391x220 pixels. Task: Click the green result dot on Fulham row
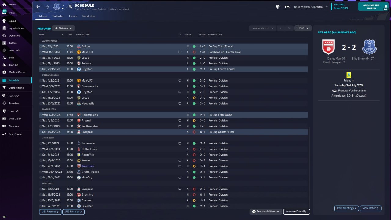click(x=194, y=64)
